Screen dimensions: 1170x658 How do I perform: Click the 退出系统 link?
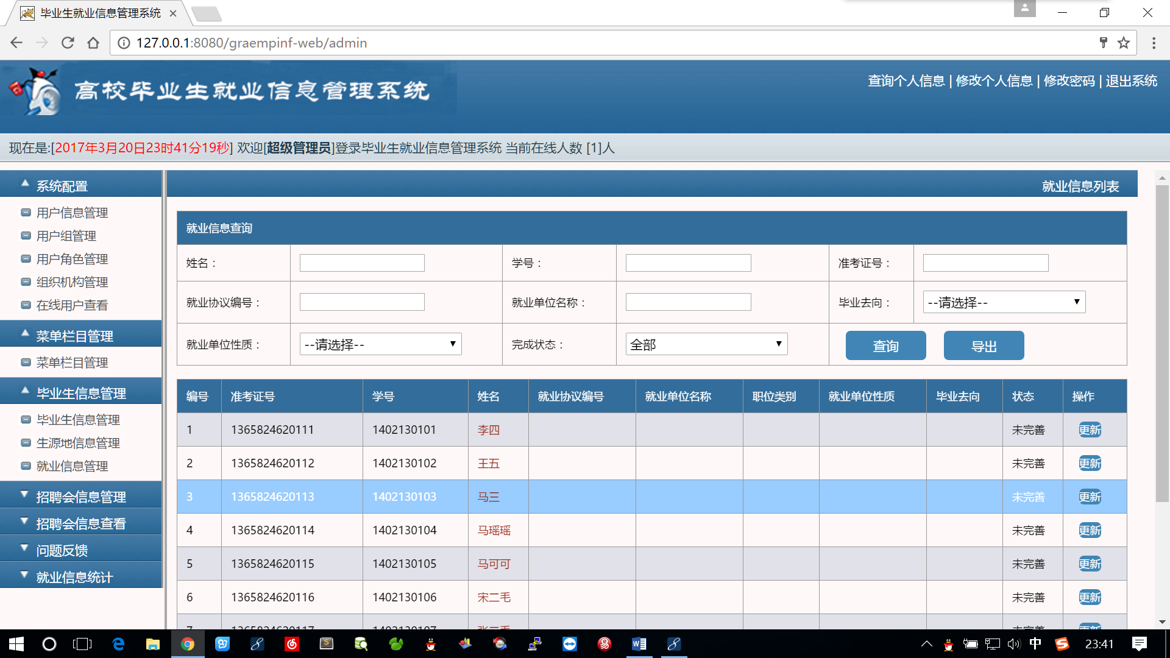tap(1131, 81)
